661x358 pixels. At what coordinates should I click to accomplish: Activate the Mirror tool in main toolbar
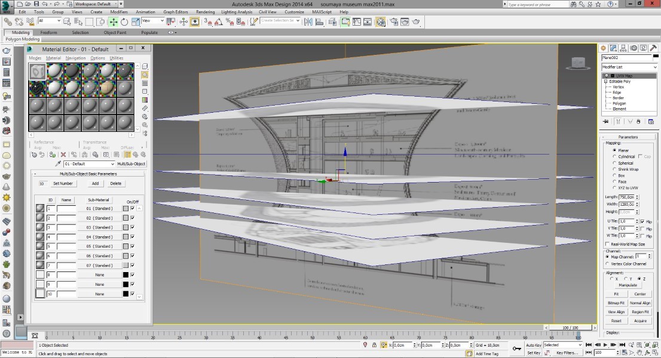(308, 21)
